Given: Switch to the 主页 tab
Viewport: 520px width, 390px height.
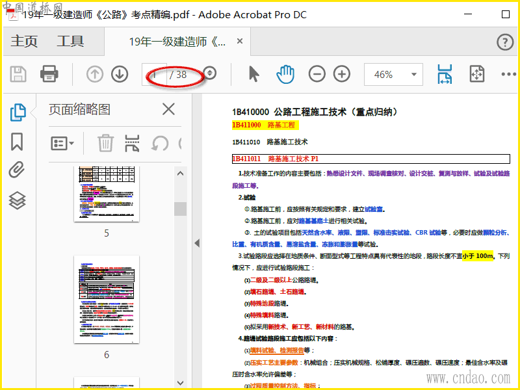Looking at the screenshot, I should tap(24, 42).
